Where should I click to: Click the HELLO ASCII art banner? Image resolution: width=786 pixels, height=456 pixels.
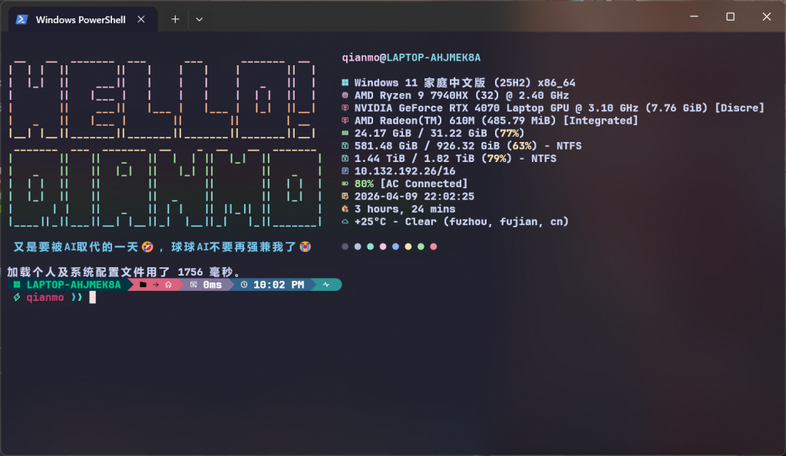(x=163, y=101)
